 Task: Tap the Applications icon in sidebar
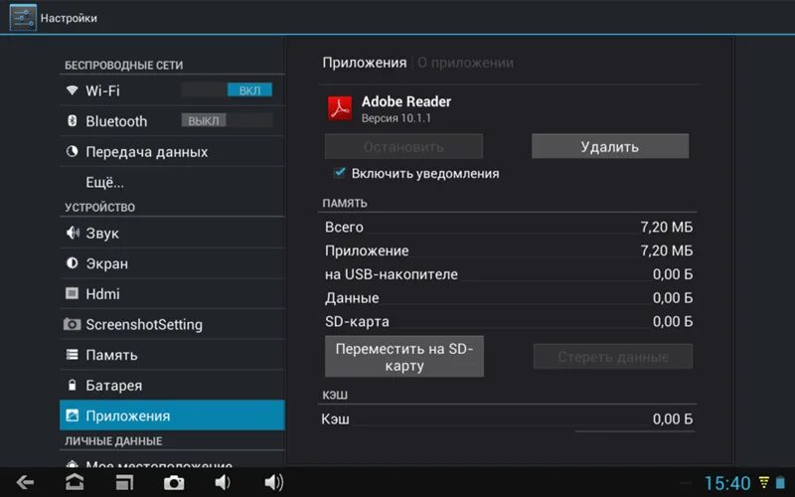(x=72, y=415)
